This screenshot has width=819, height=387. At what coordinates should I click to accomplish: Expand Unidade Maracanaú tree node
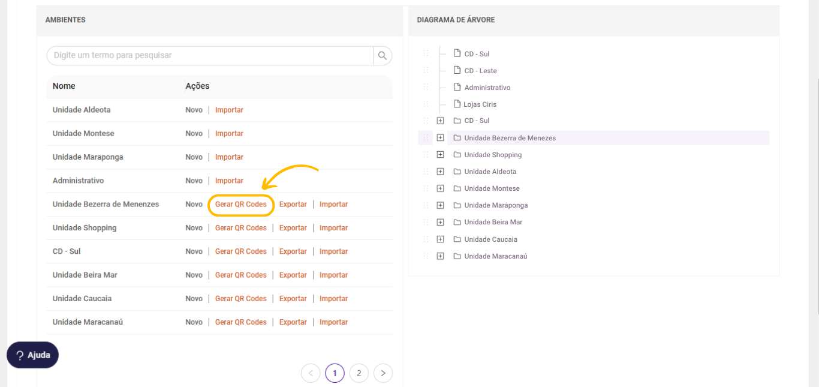440,256
